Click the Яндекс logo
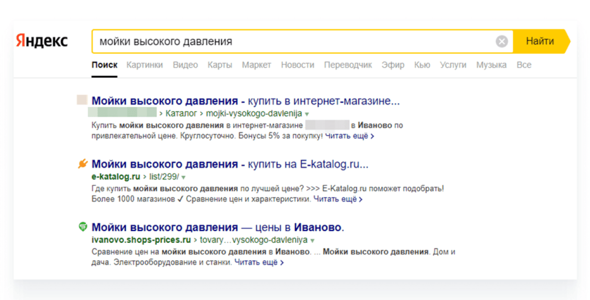590x300 pixels. (42, 41)
